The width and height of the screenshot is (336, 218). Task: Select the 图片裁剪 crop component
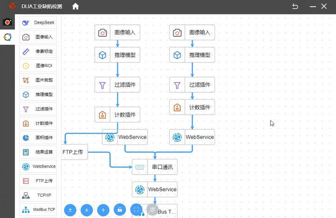38,80
